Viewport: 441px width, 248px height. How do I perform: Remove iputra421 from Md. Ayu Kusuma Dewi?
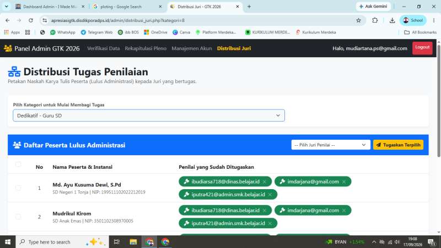coord(270,195)
